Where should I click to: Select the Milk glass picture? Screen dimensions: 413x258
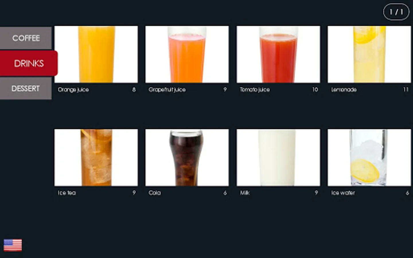tap(278, 157)
